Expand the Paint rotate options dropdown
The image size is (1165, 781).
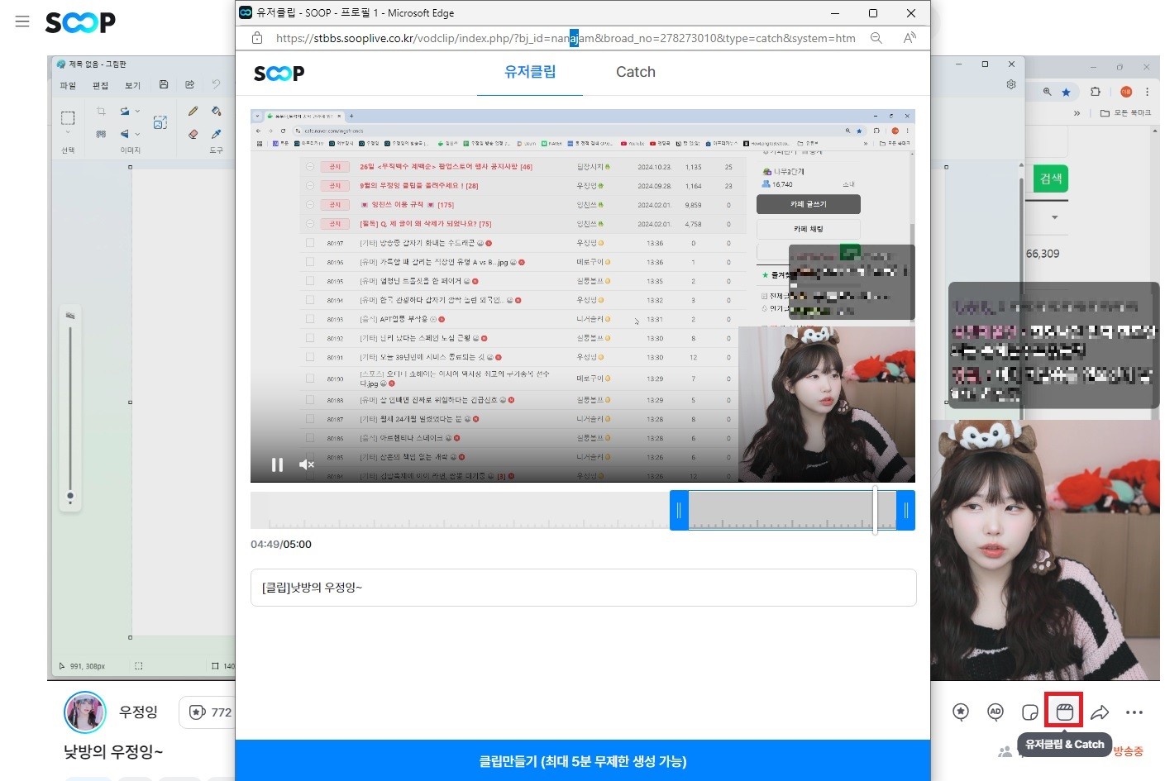pos(137,112)
